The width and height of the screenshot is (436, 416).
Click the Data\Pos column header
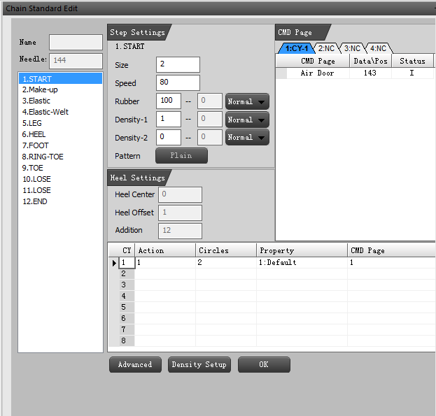tap(370, 61)
